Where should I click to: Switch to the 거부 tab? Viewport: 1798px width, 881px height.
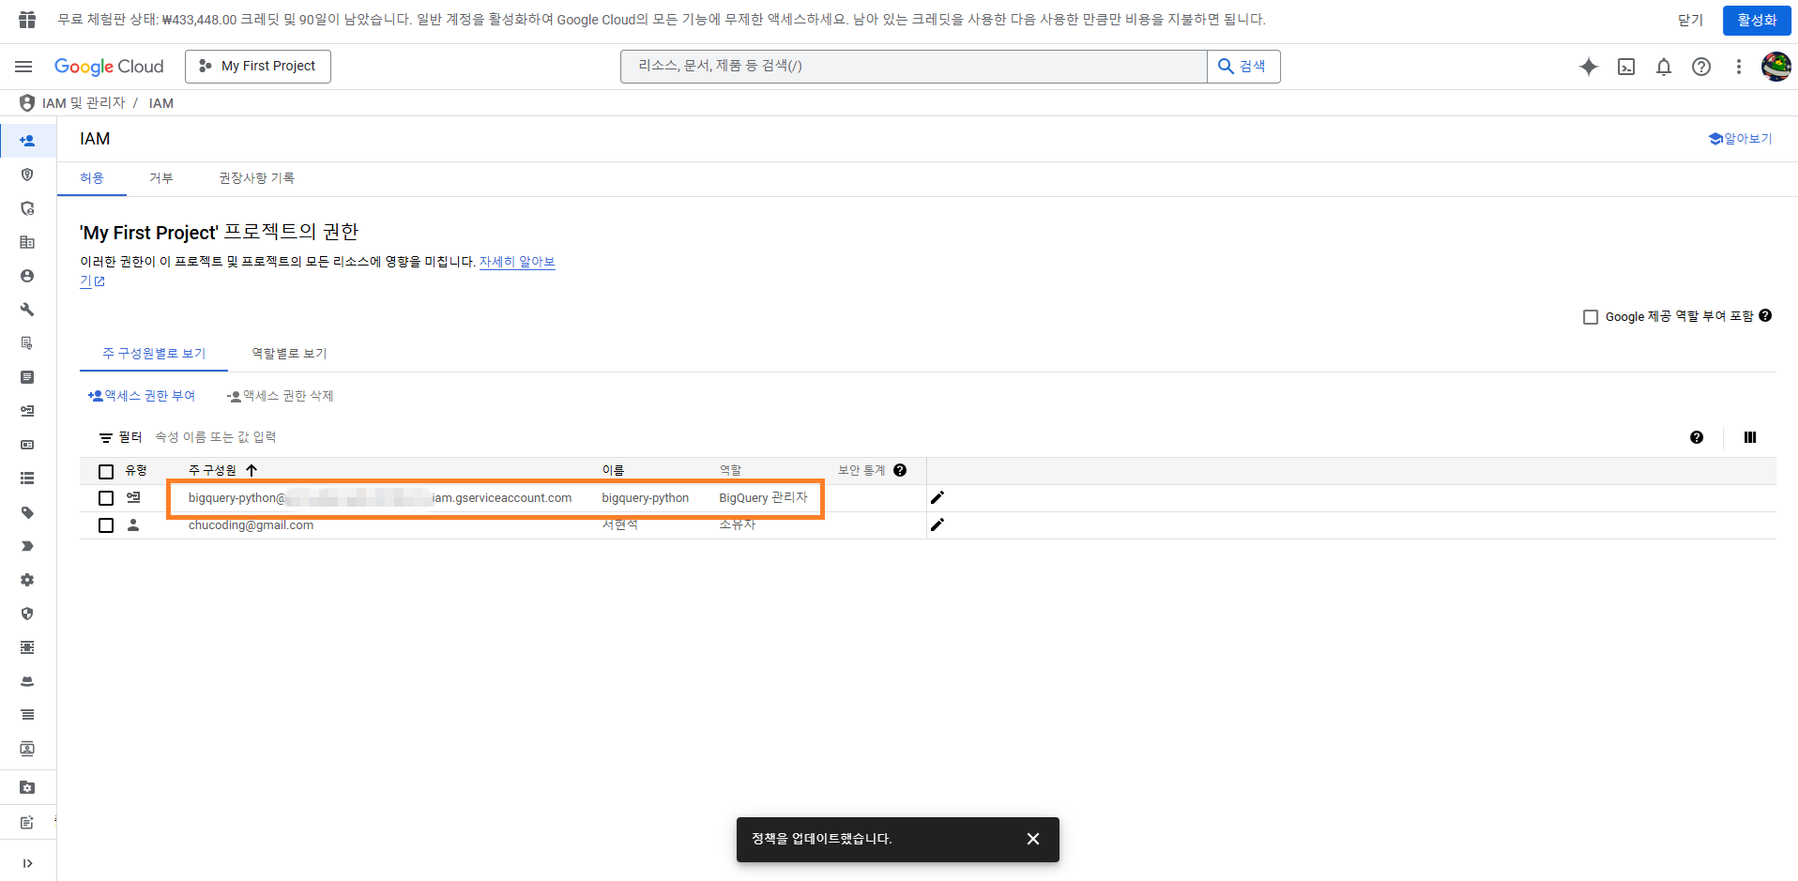click(161, 178)
